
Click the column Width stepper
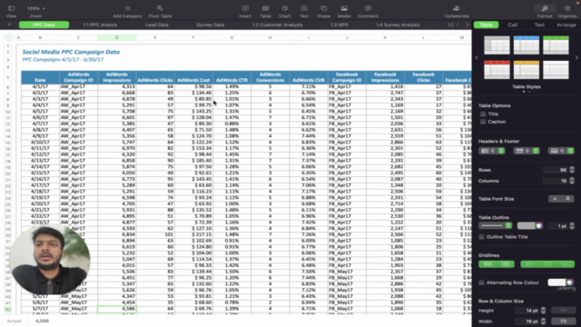(x=543, y=322)
